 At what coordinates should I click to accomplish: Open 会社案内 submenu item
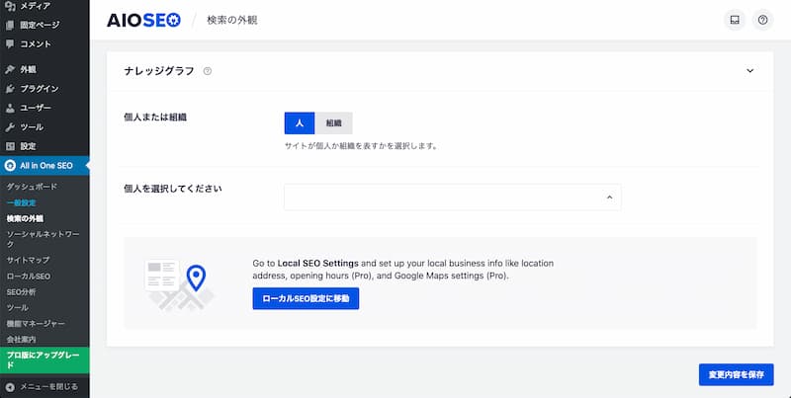click(21, 339)
